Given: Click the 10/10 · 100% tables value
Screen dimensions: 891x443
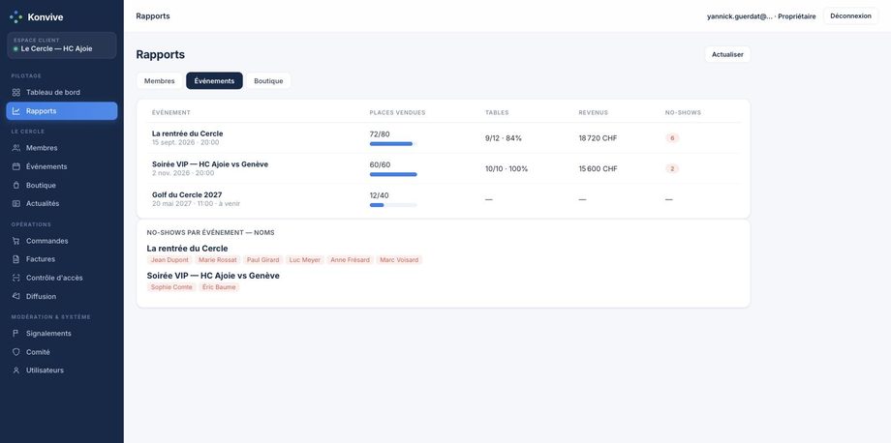Looking at the screenshot, I should (x=507, y=169).
